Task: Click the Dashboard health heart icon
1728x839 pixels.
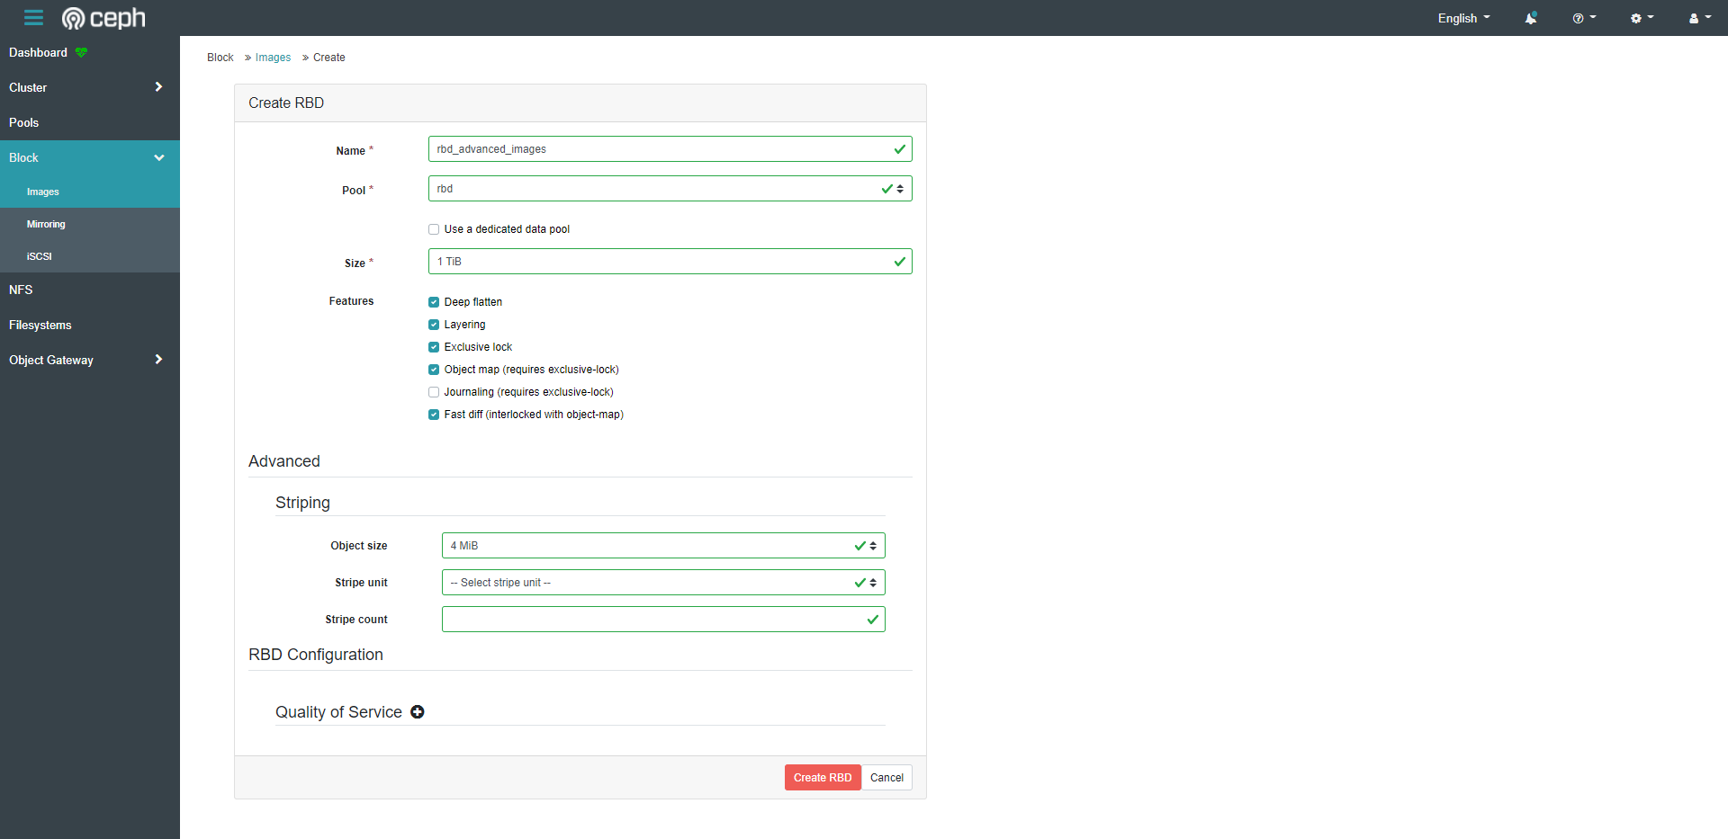Action: [82, 52]
